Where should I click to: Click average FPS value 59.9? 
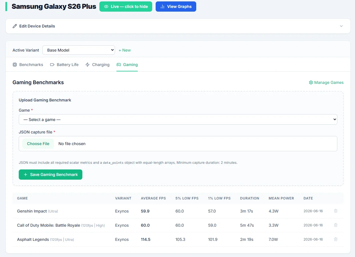[145, 211]
